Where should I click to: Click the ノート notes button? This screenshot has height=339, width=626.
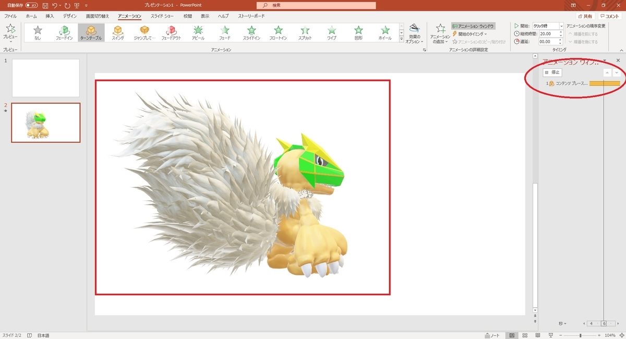pyautogui.click(x=492, y=335)
